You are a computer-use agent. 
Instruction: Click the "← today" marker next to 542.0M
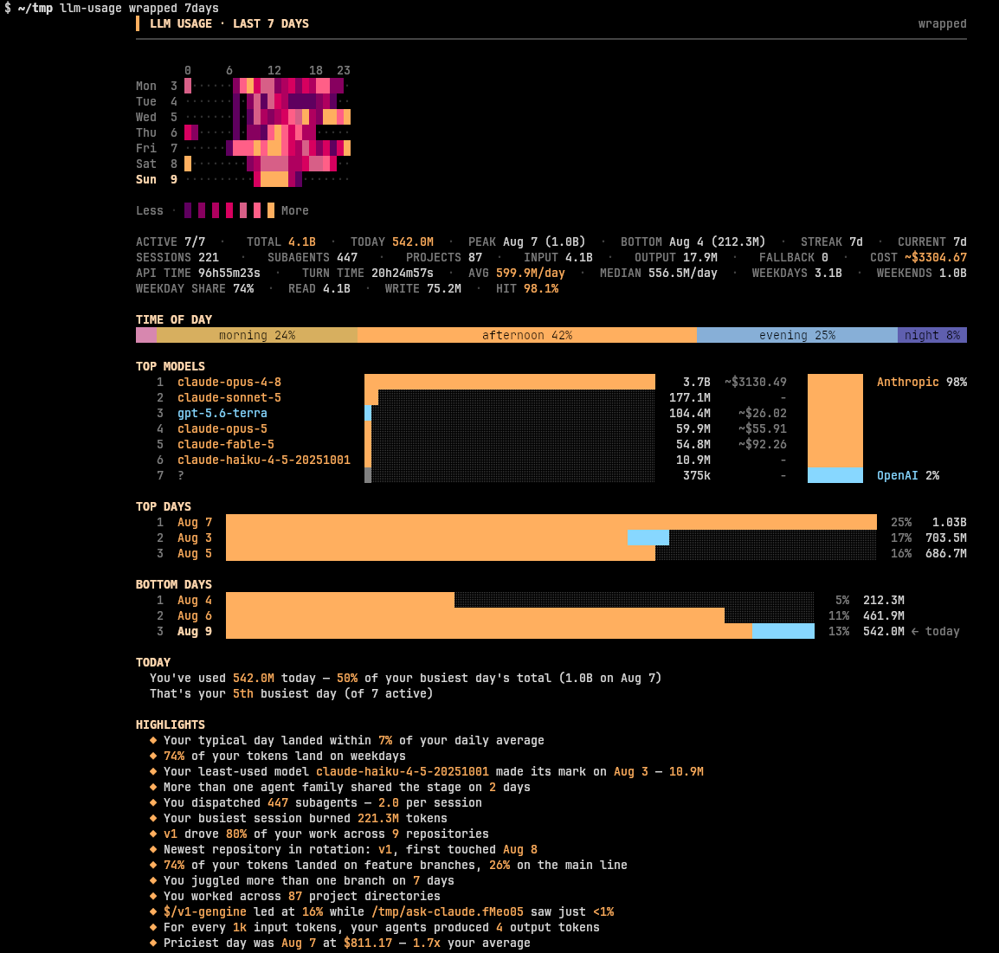click(x=935, y=631)
